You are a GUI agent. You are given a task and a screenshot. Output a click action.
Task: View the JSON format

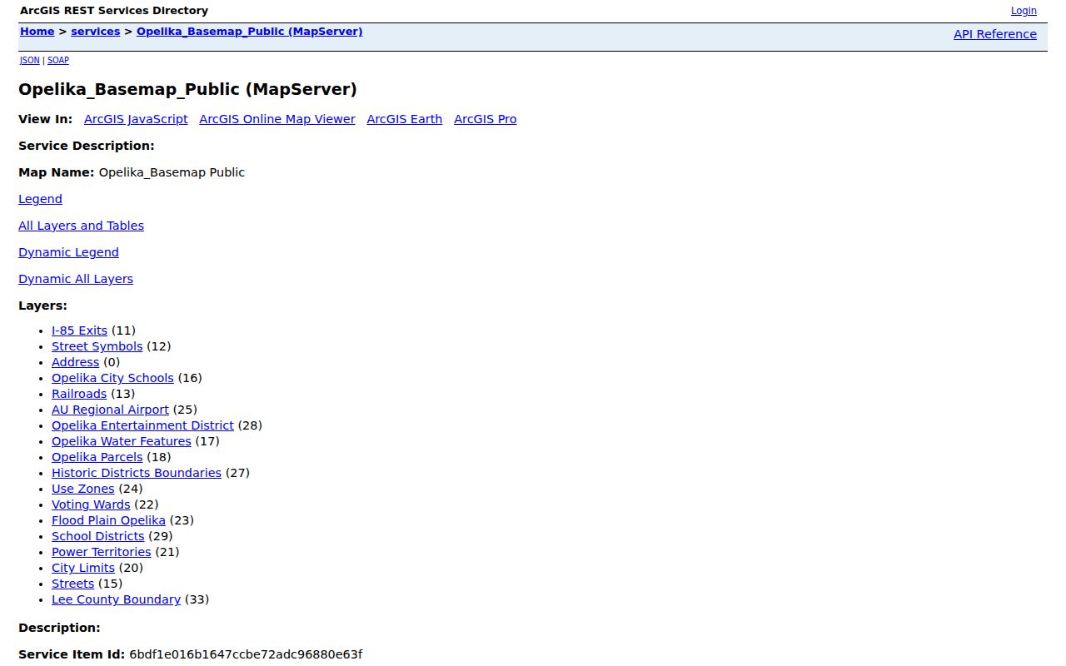coord(30,60)
